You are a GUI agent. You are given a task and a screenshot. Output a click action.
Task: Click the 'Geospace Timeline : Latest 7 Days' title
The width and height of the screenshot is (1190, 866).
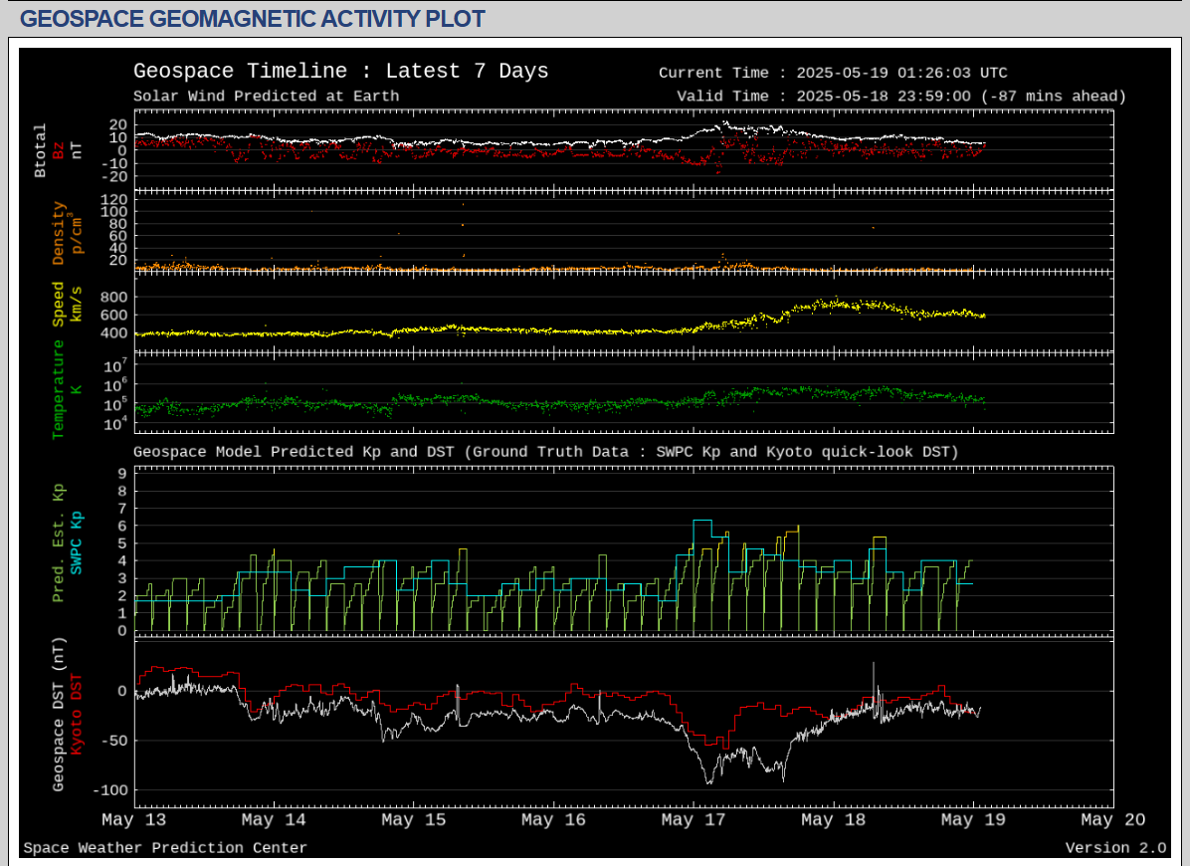click(340, 72)
